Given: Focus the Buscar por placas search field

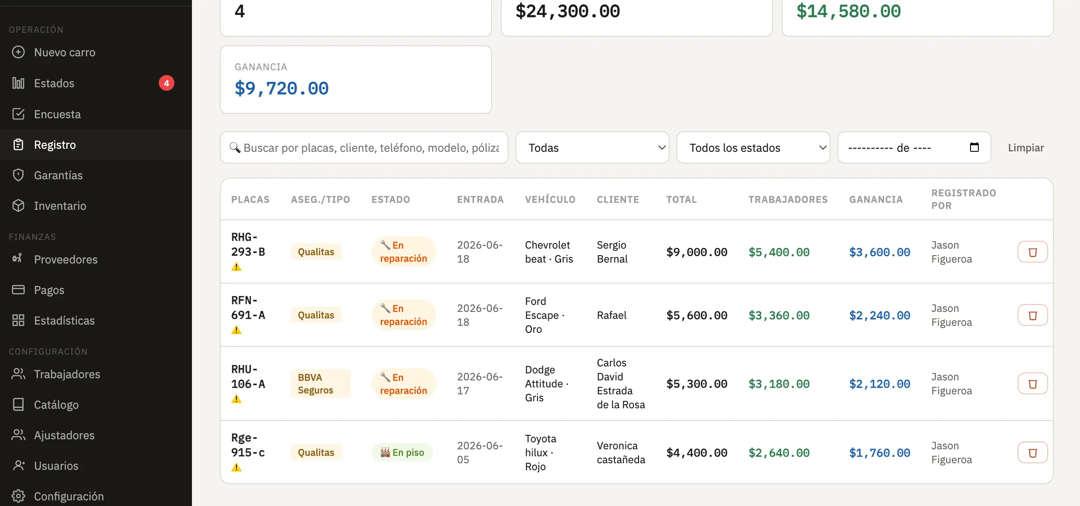Looking at the screenshot, I should point(364,147).
